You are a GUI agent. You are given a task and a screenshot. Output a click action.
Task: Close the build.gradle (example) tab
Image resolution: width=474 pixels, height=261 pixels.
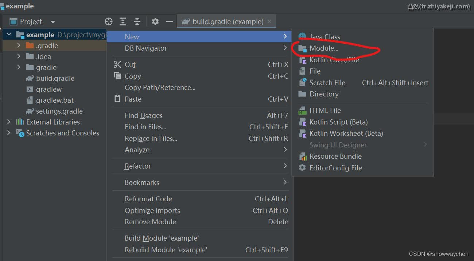point(269,21)
